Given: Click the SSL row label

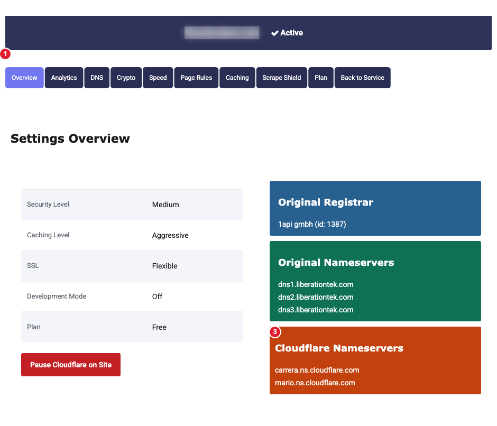Looking at the screenshot, I should click(x=33, y=266).
